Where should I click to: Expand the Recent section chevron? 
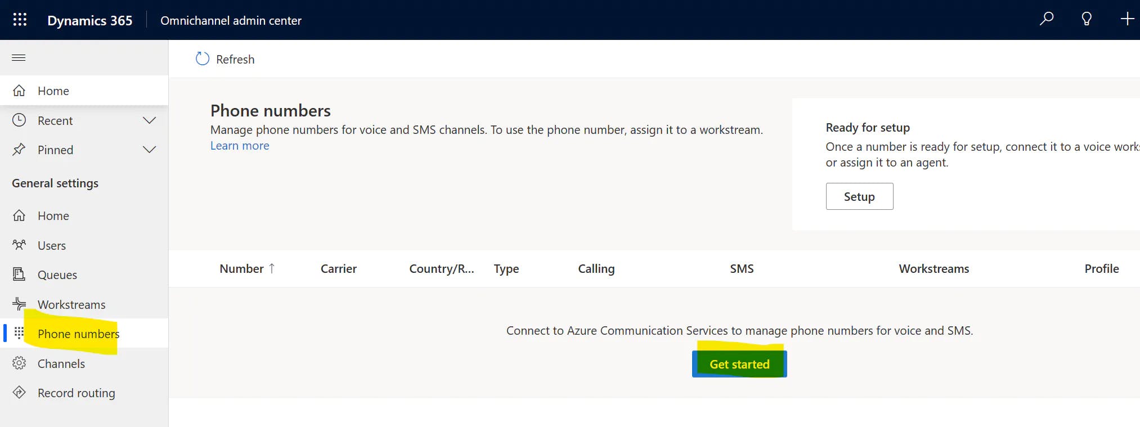coord(149,120)
